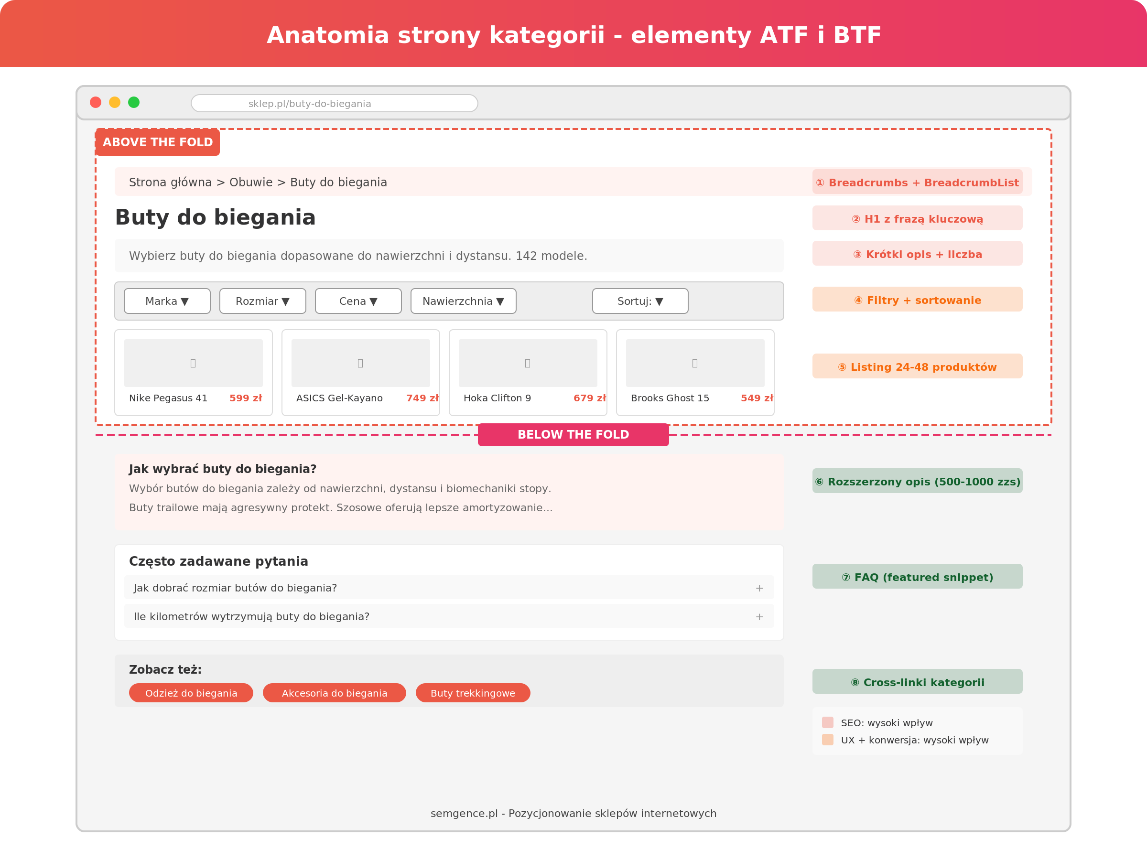Open the Hoka Clifton 9 product image
The height and width of the screenshot is (860, 1147).
[528, 363]
